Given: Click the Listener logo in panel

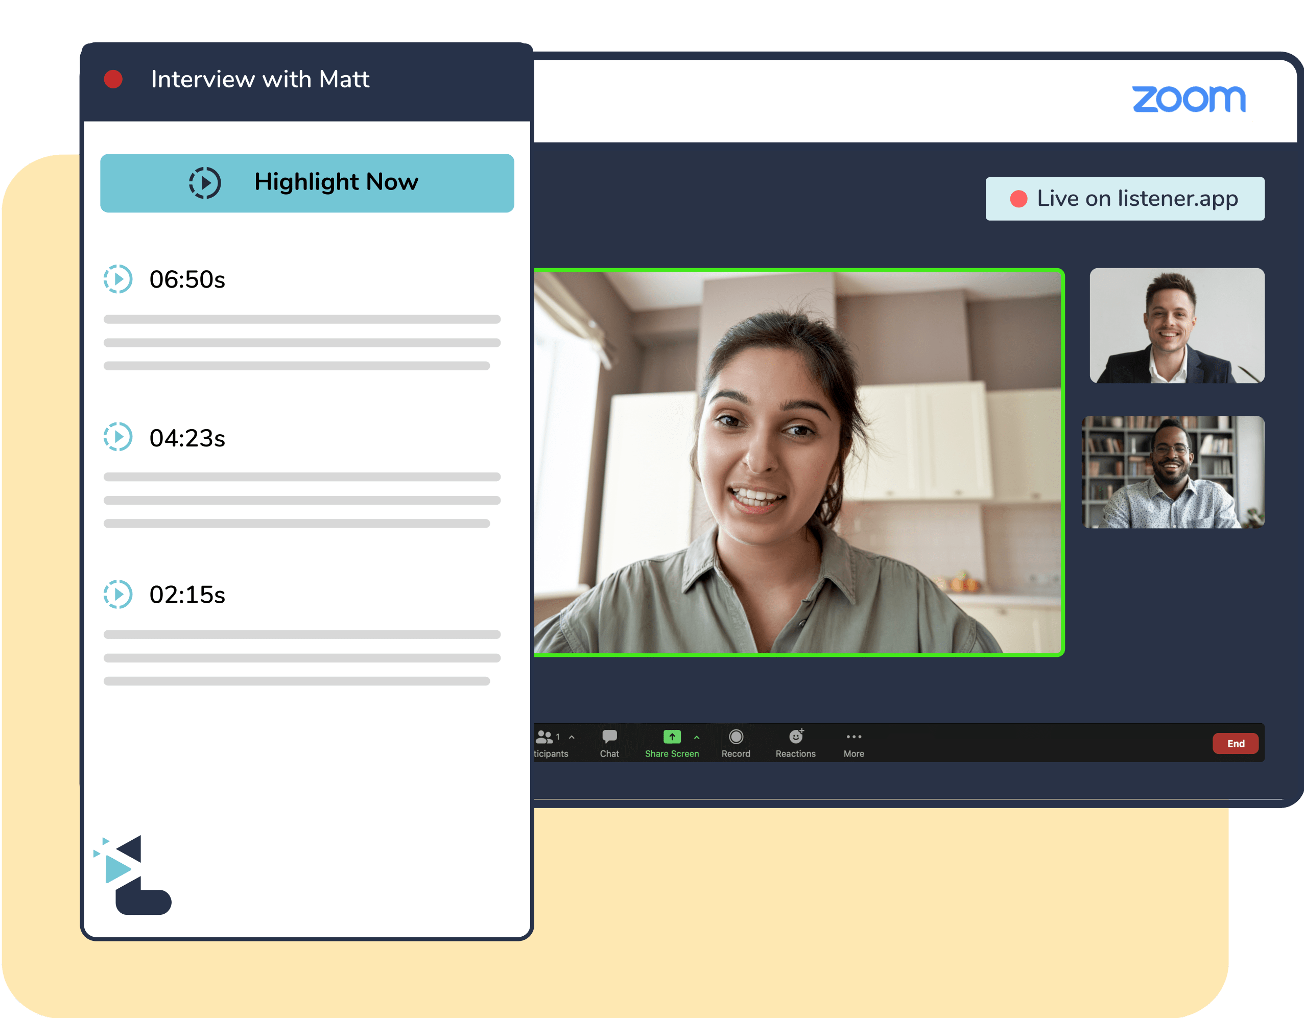Looking at the screenshot, I should tap(133, 875).
